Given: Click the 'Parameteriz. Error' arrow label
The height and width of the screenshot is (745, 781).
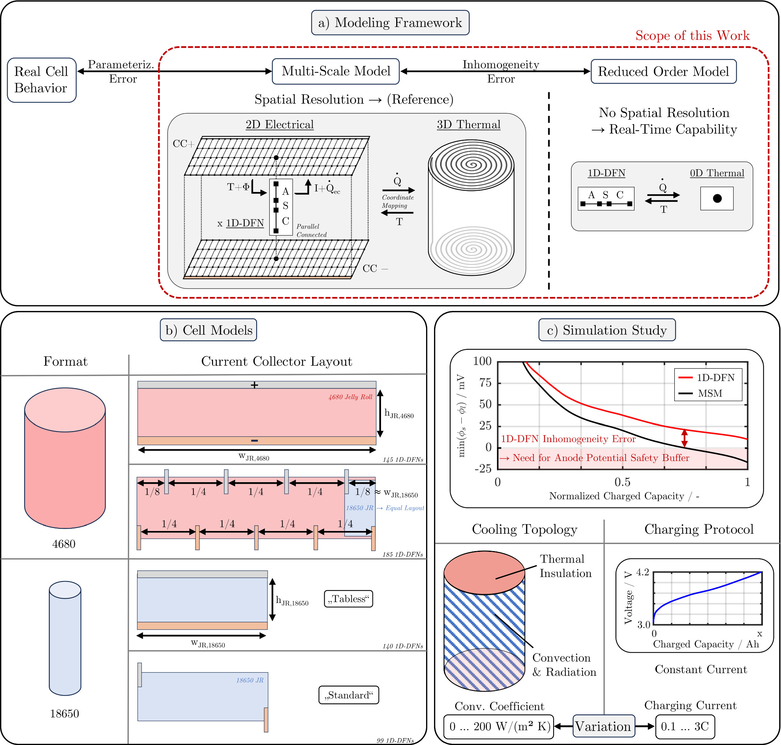Looking at the screenshot, I should pyautogui.click(x=121, y=72).
